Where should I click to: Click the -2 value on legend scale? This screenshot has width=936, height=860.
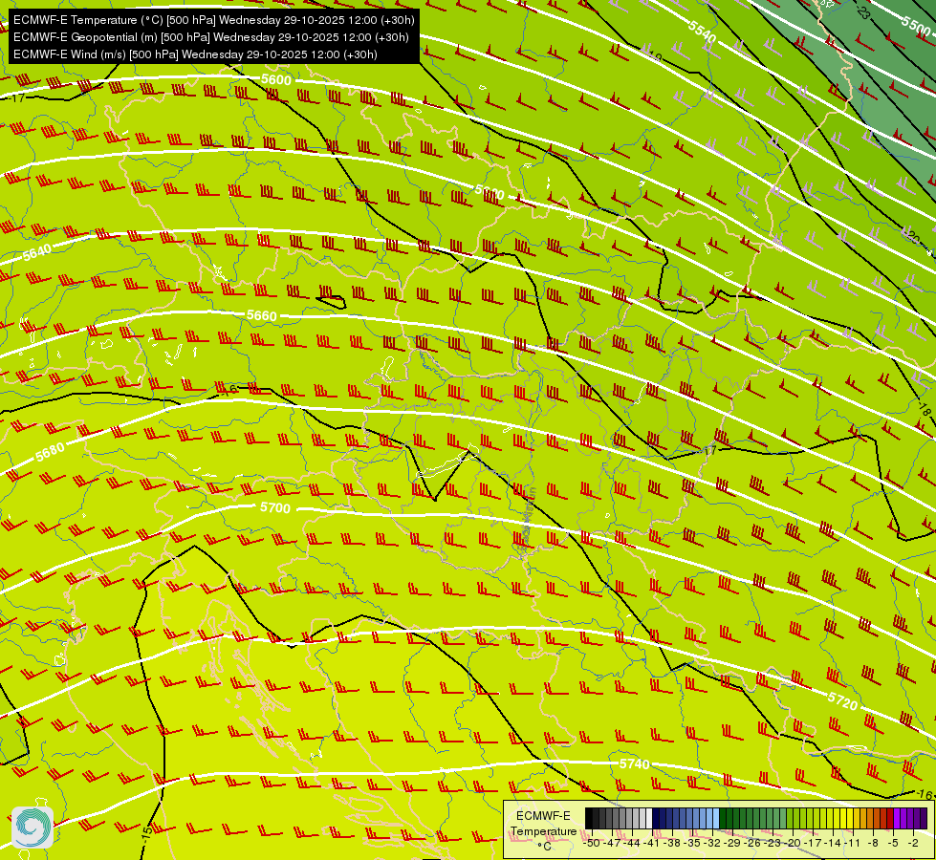point(913,843)
